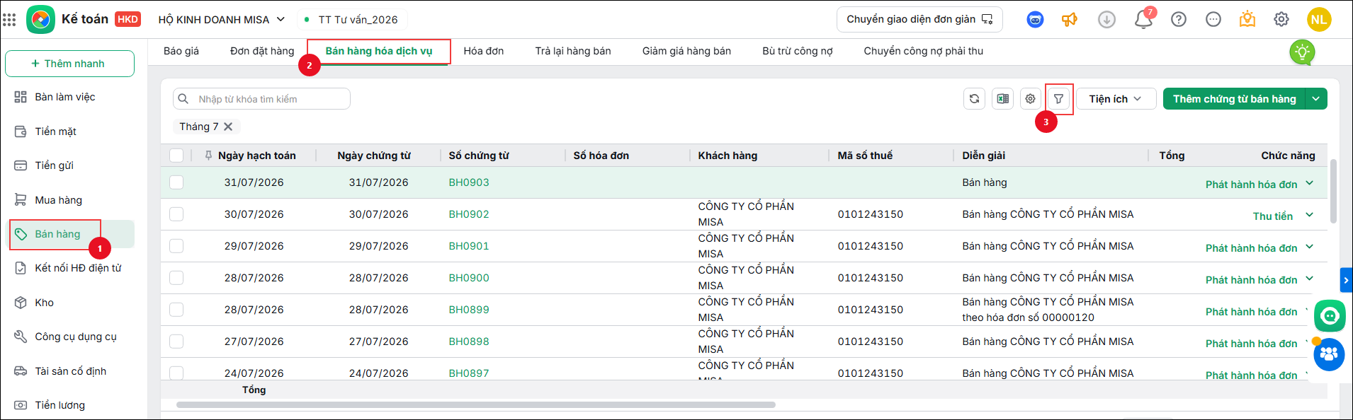Image resolution: width=1353 pixels, height=420 pixels.
Task: Open the MISA assistant chat icon in header
Action: coord(1035,20)
